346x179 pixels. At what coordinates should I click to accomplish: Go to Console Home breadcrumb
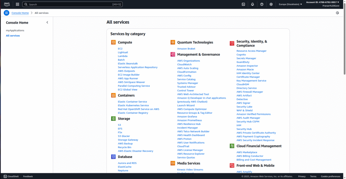(20, 13)
